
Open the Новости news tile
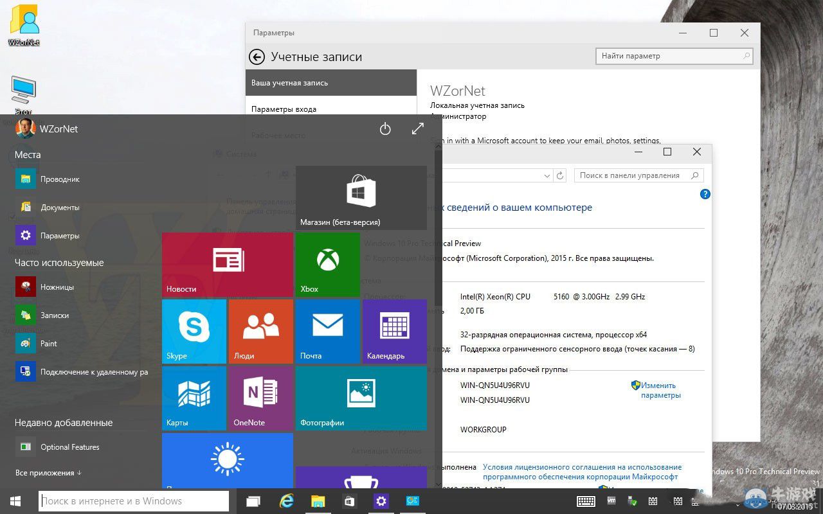(x=228, y=265)
